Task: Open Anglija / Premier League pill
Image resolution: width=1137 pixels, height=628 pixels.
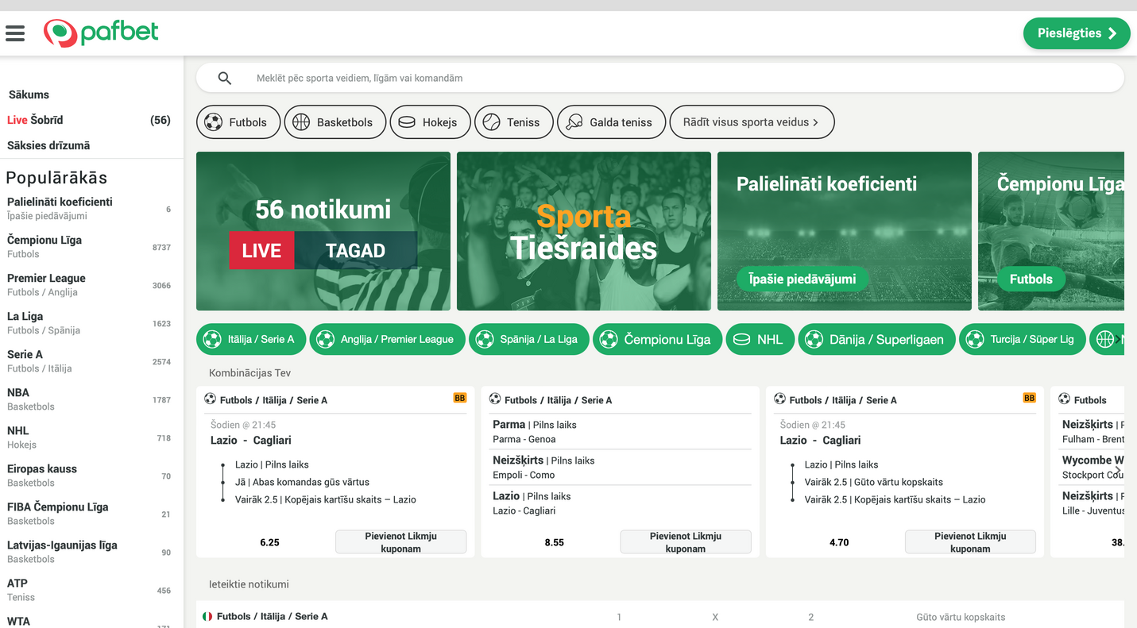Action: [388, 340]
